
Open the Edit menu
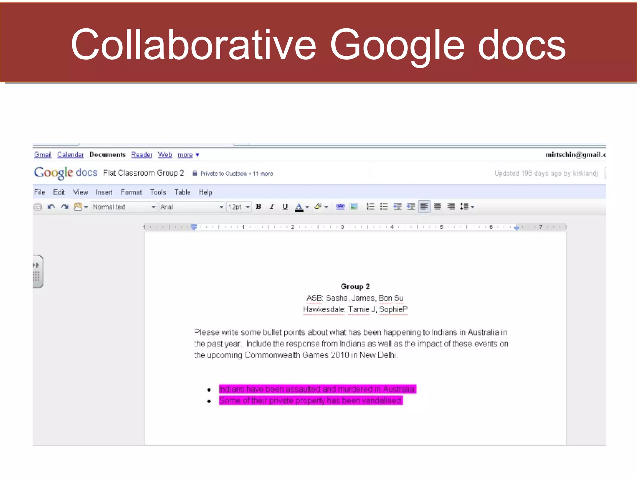(x=59, y=192)
